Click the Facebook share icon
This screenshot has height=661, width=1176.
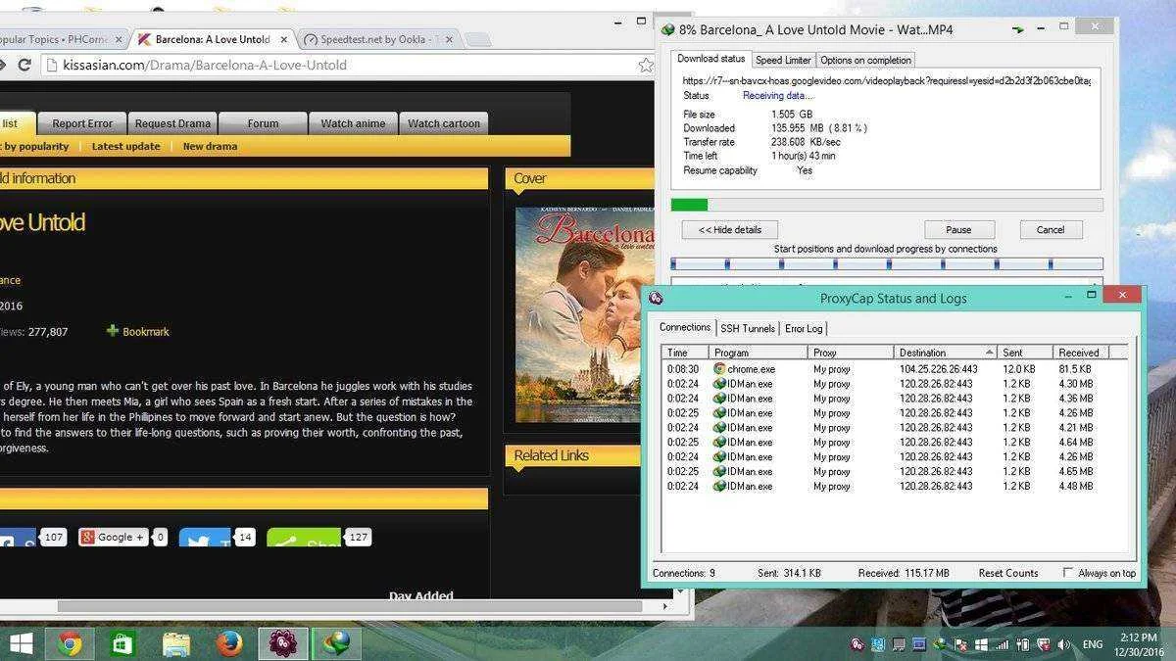19,538
